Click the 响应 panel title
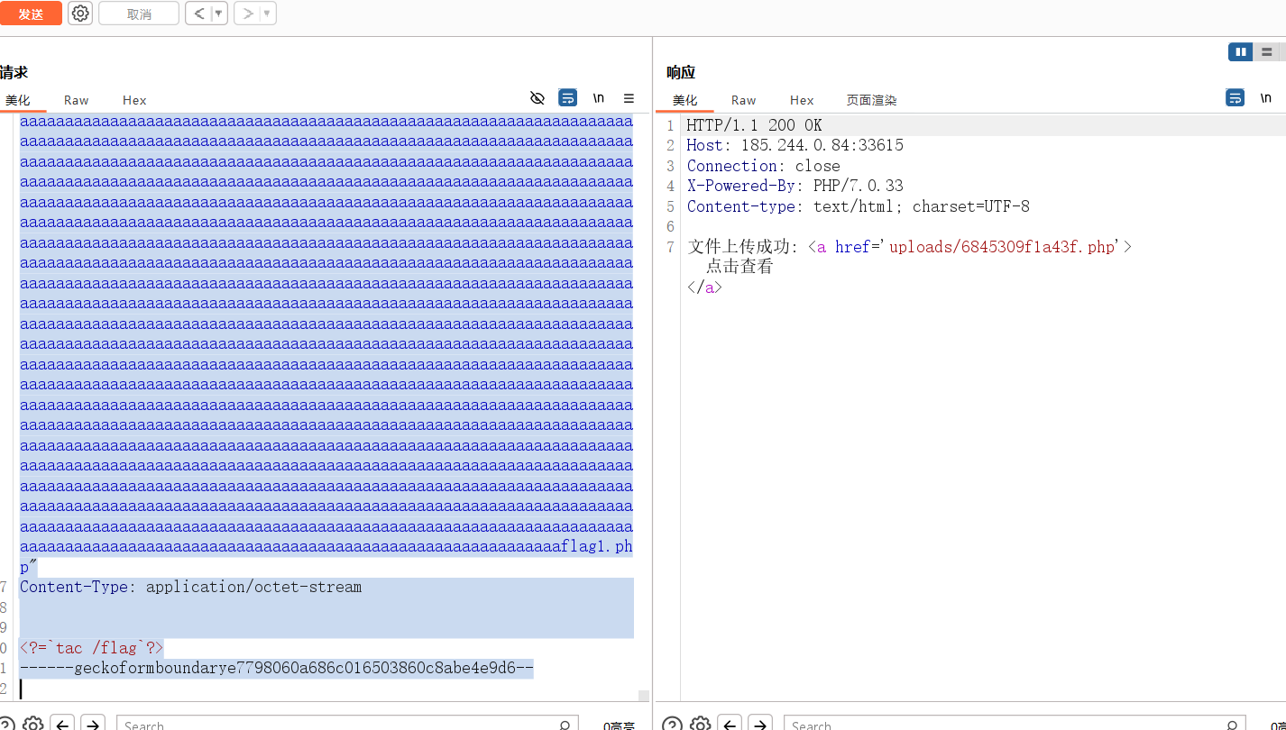The image size is (1286, 730). click(x=681, y=72)
